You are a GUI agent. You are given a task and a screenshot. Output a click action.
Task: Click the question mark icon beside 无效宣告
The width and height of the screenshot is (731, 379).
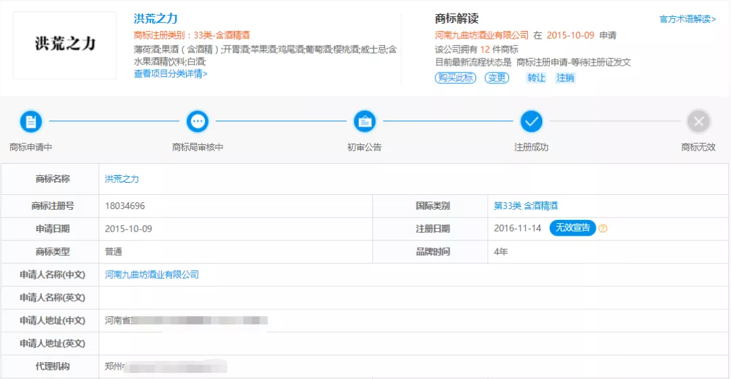pos(603,229)
